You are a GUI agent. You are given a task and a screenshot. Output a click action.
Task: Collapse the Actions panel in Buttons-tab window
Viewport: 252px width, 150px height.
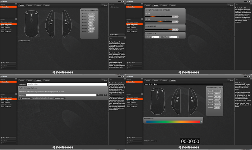125,4
